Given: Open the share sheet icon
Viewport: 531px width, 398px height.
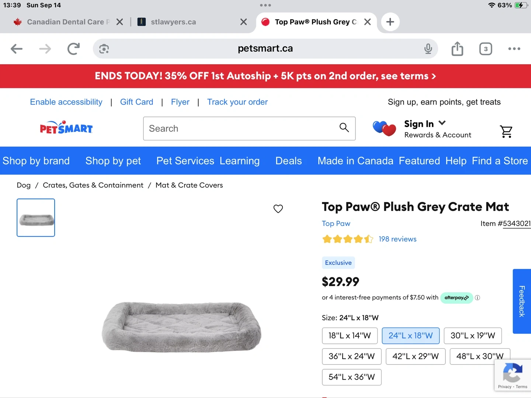Looking at the screenshot, I should pyautogui.click(x=457, y=49).
